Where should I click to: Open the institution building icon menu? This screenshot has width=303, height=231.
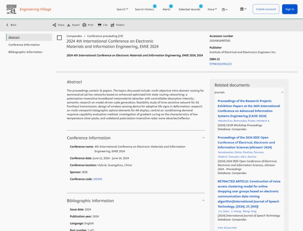coord(243,9)
